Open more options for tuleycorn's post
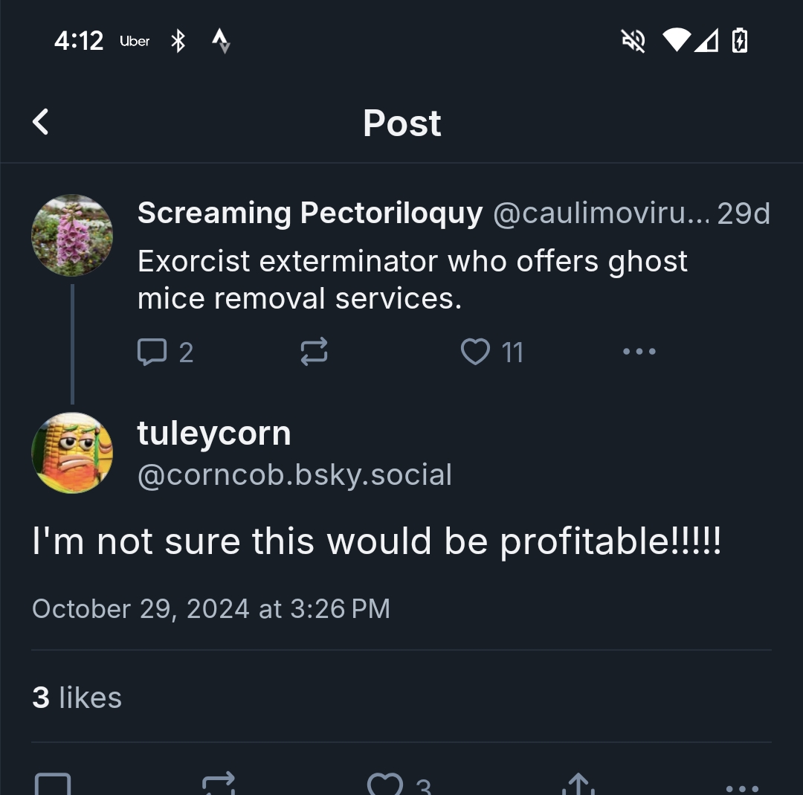 [x=741, y=787]
